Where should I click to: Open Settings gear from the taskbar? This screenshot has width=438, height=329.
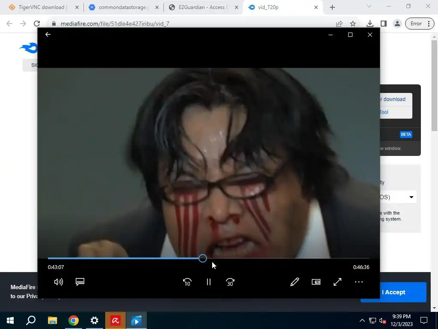[95, 320]
